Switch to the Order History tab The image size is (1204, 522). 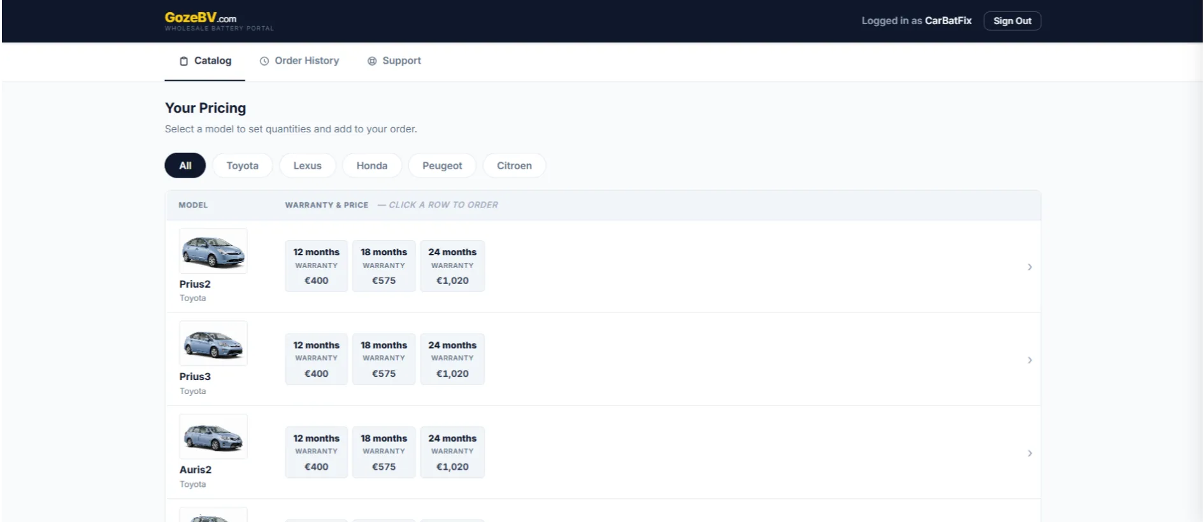(x=299, y=61)
